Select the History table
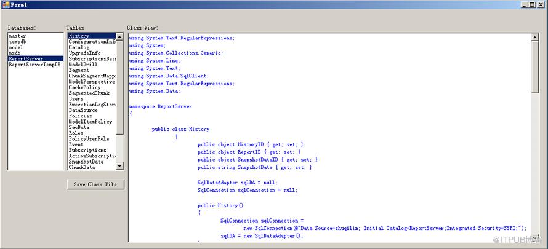The image size is (548, 249). [x=92, y=36]
